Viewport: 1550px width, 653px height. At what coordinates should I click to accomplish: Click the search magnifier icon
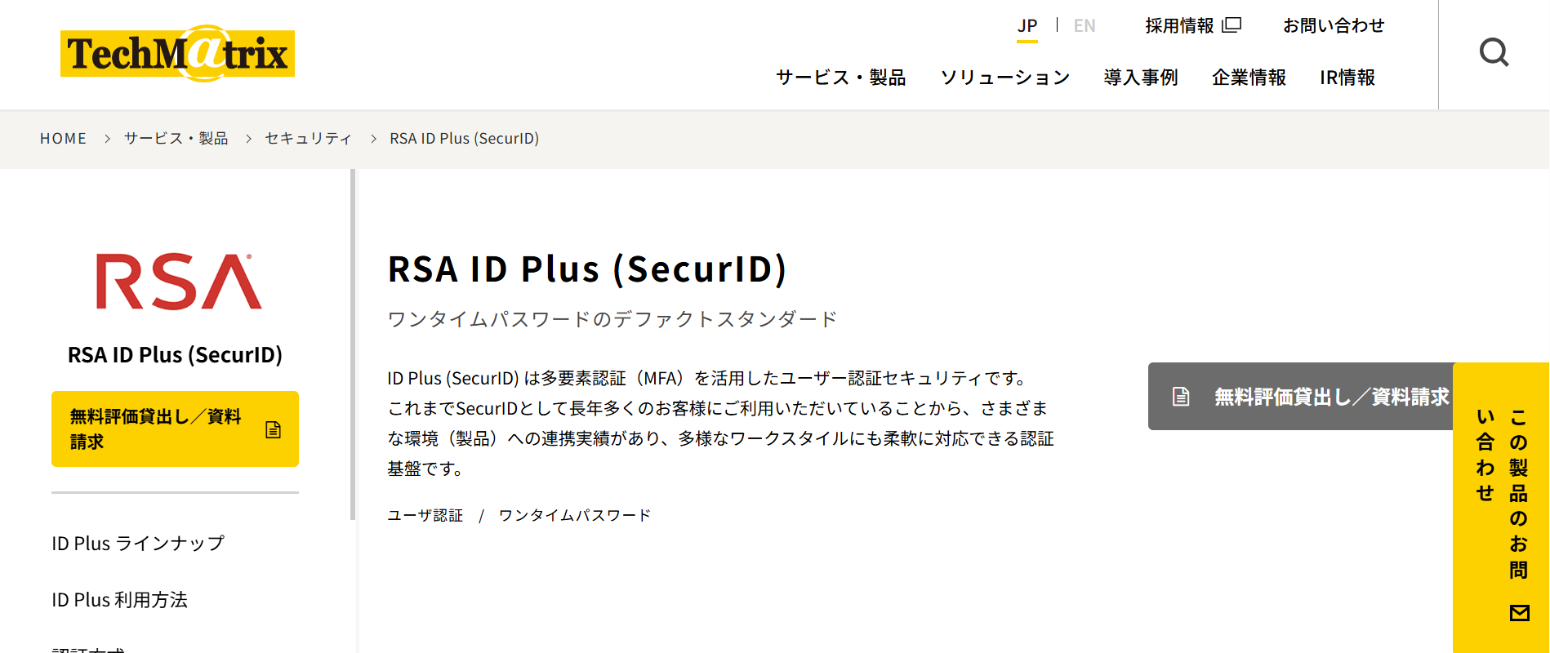point(1494,53)
